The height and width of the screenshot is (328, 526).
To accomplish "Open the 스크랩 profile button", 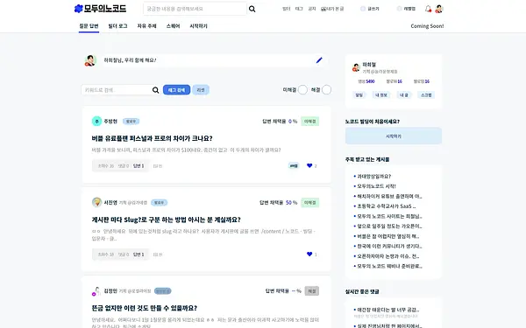I will coord(426,95).
